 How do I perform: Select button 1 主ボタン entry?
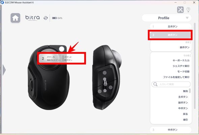tap(171, 27)
